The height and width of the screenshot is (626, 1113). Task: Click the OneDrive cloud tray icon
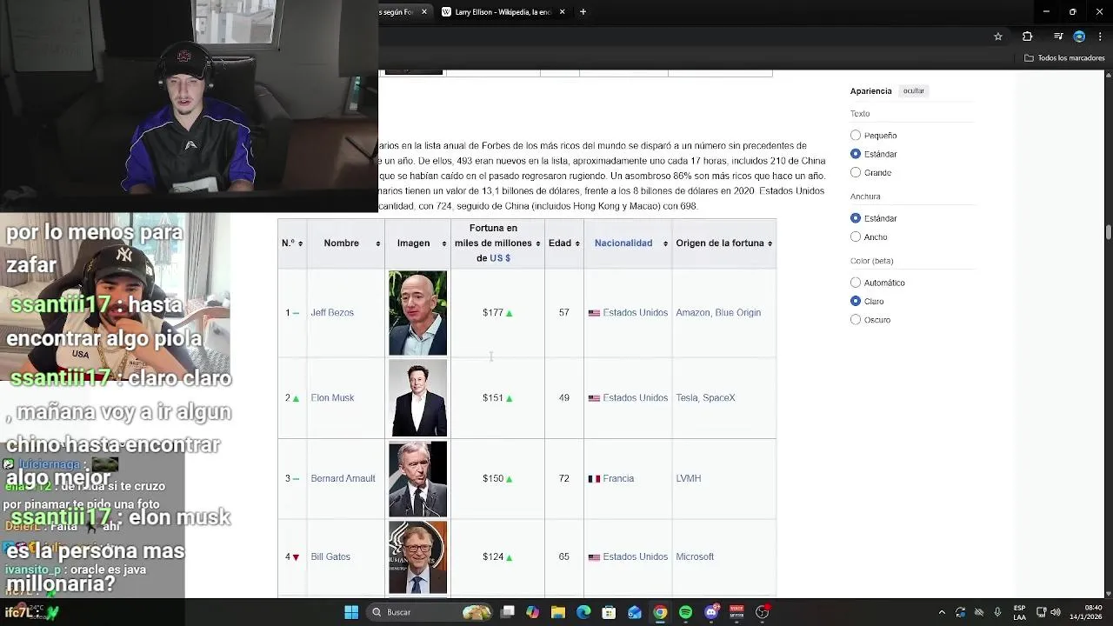point(979,612)
